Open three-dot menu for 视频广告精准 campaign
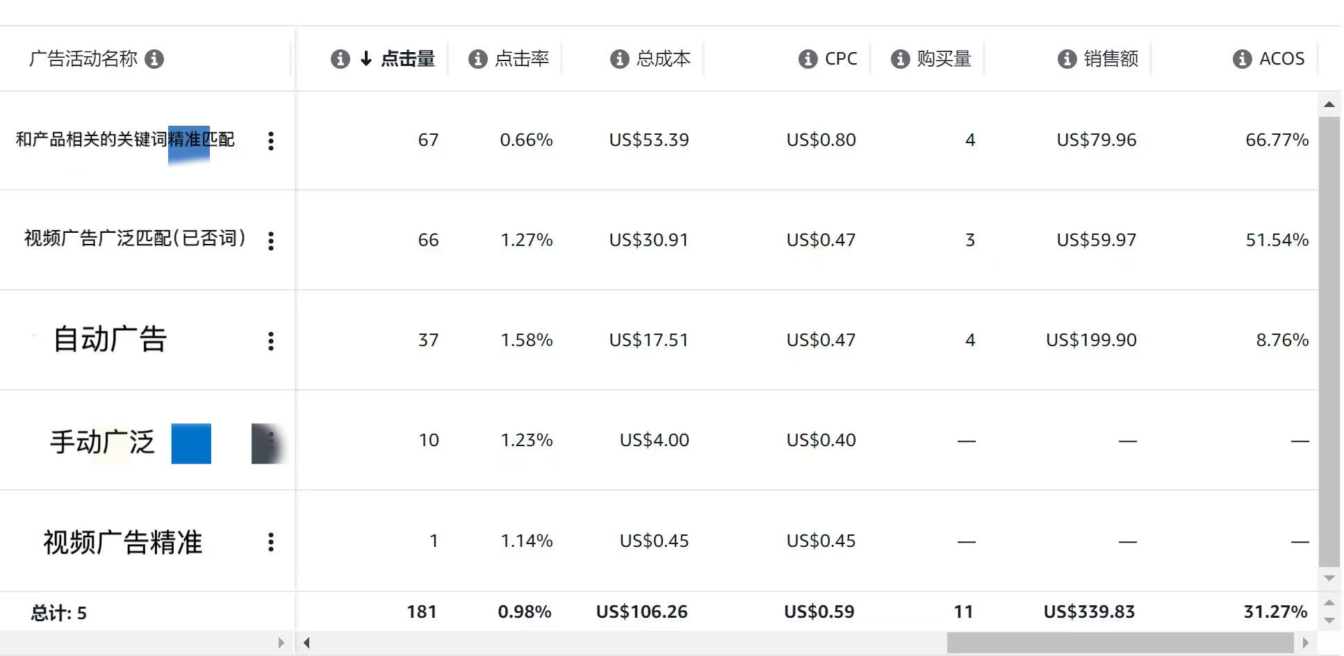1344x656 pixels. (x=271, y=542)
